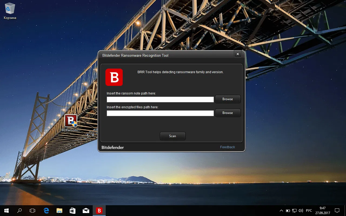
Task: Click the "Insert the ransom note path here:" label
Action: [131, 93]
